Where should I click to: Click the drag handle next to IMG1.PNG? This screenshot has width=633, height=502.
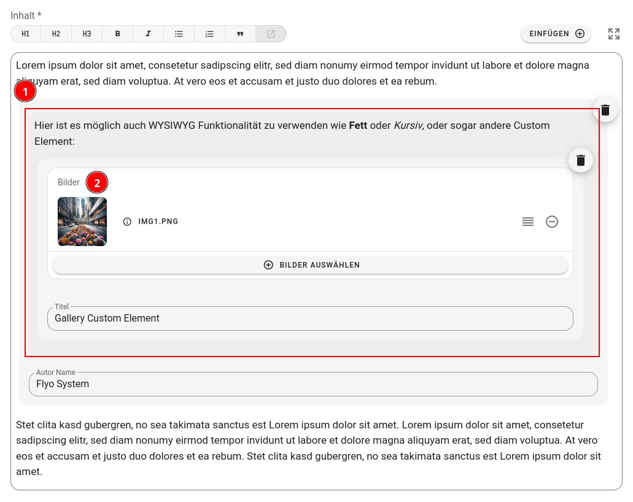(527, 222)
